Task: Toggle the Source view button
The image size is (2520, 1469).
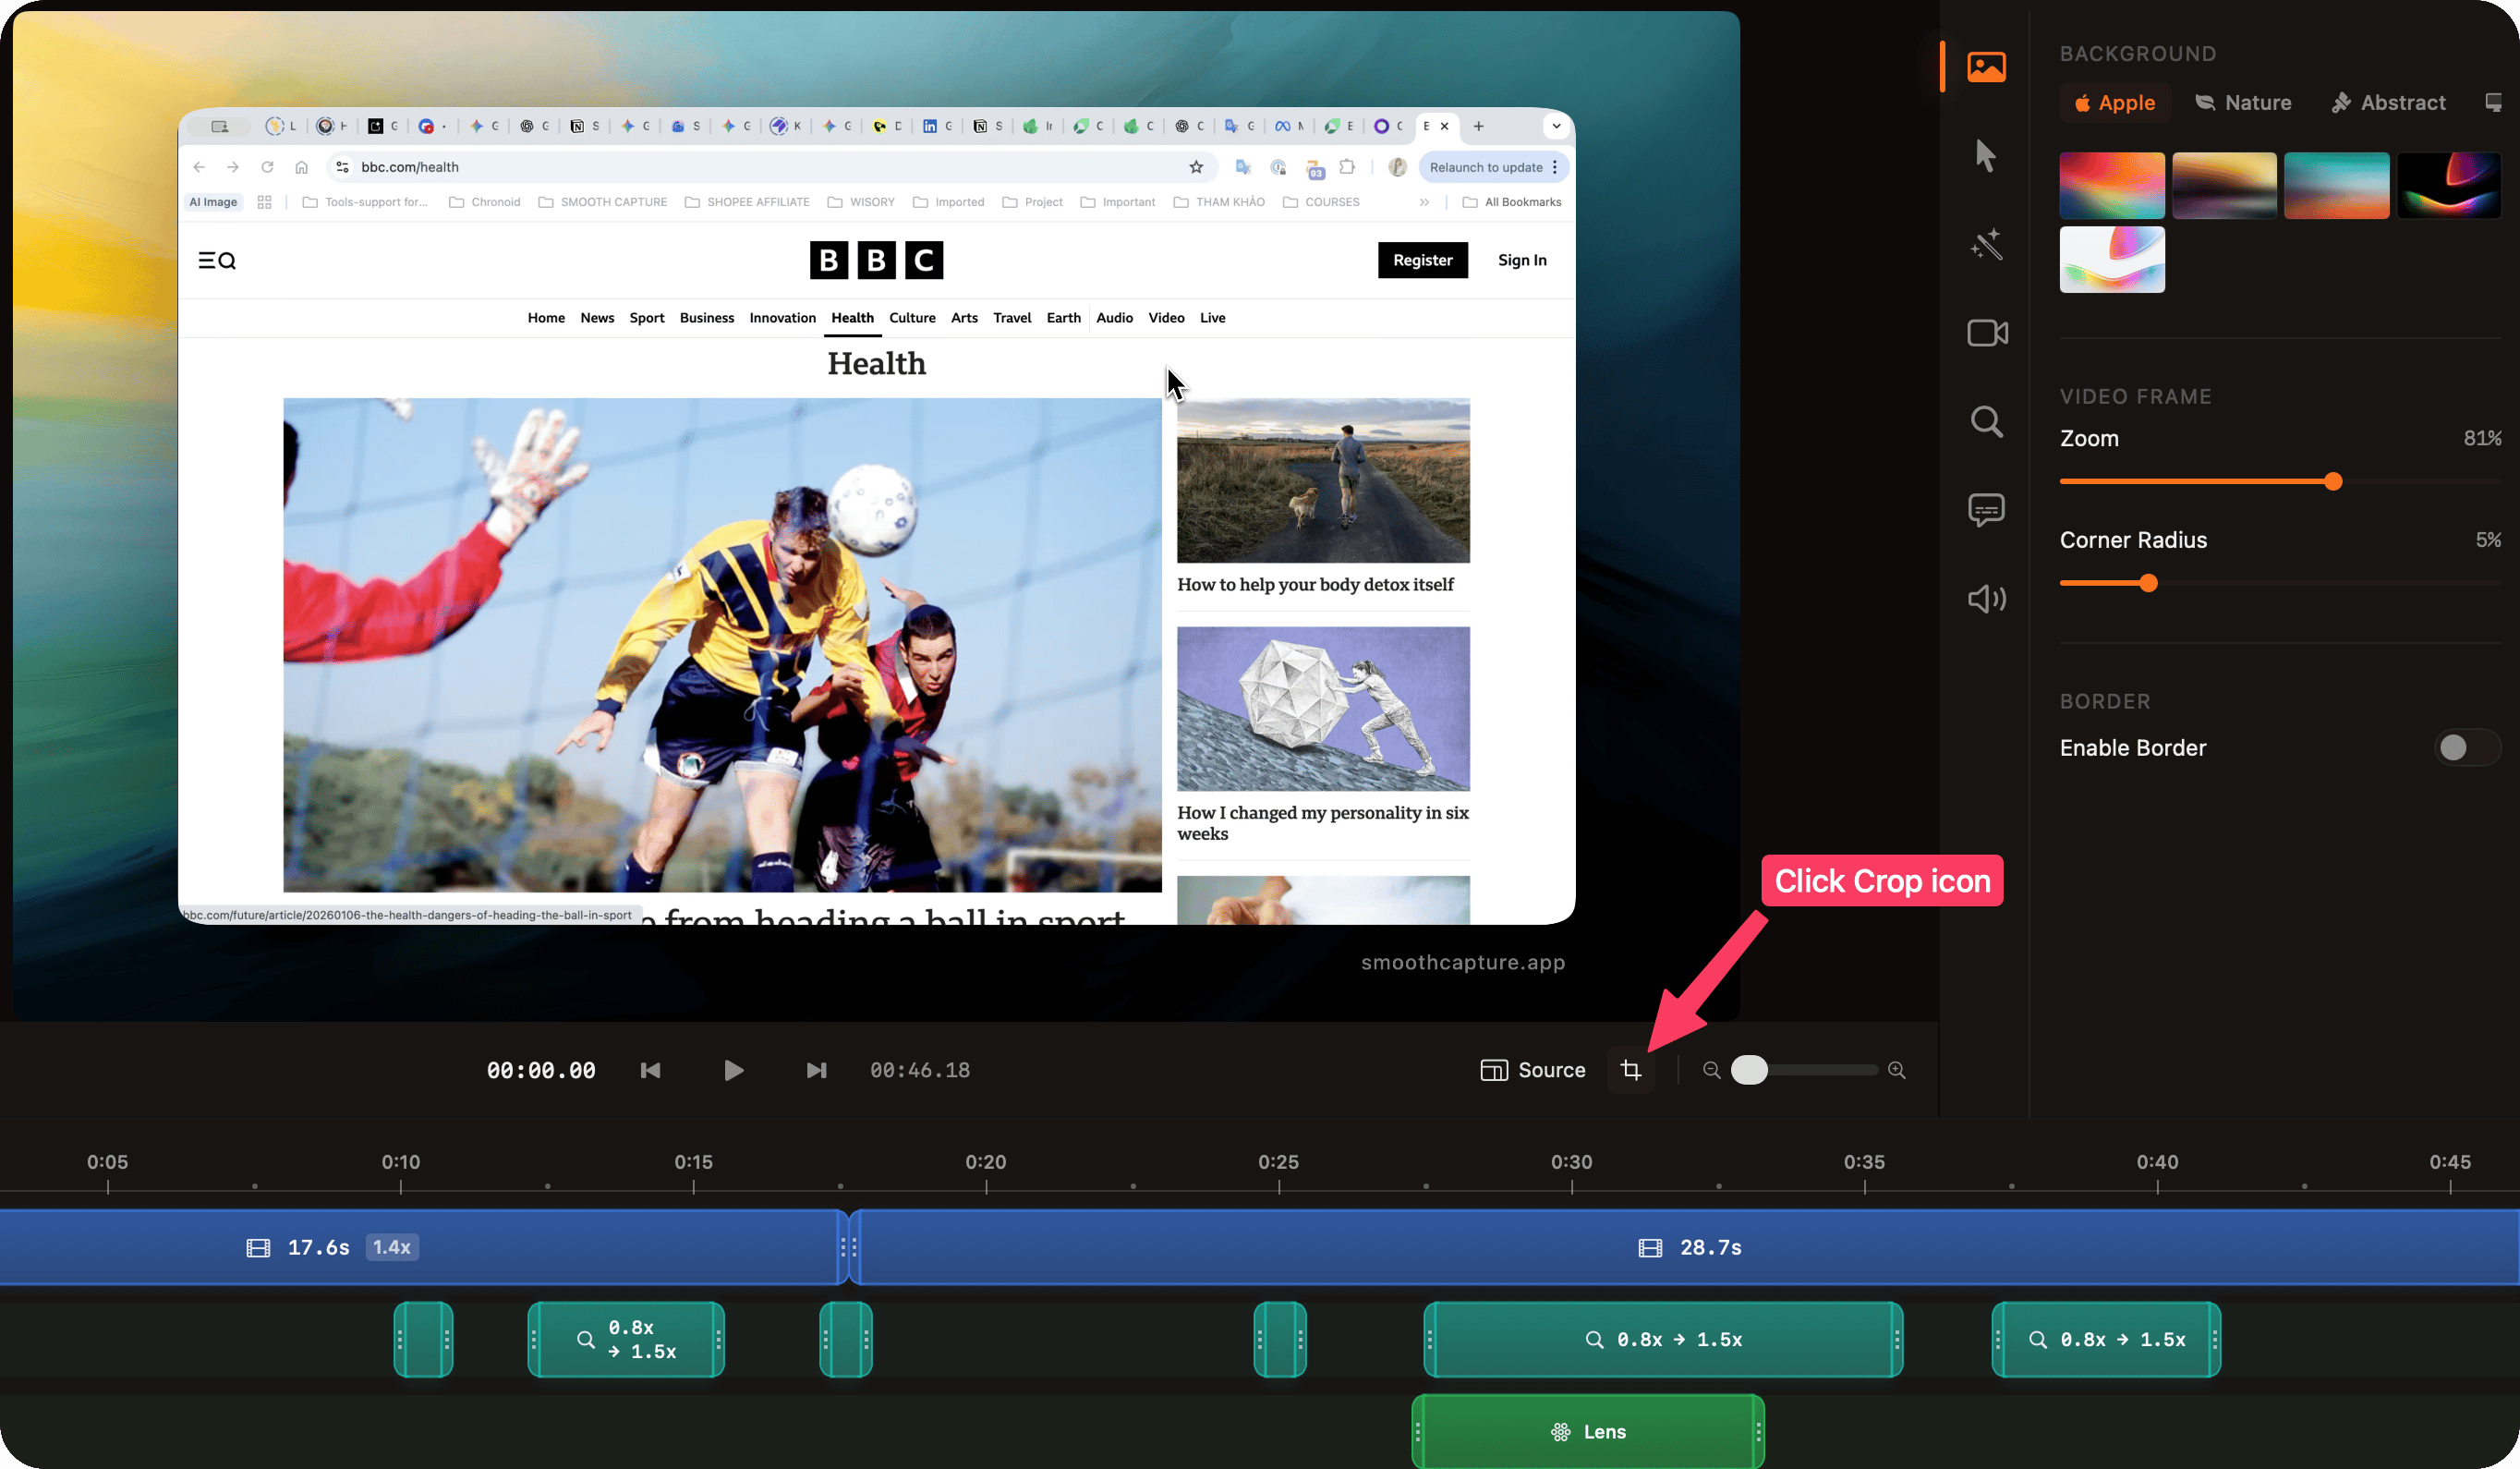Action: coord(1532,1070)
